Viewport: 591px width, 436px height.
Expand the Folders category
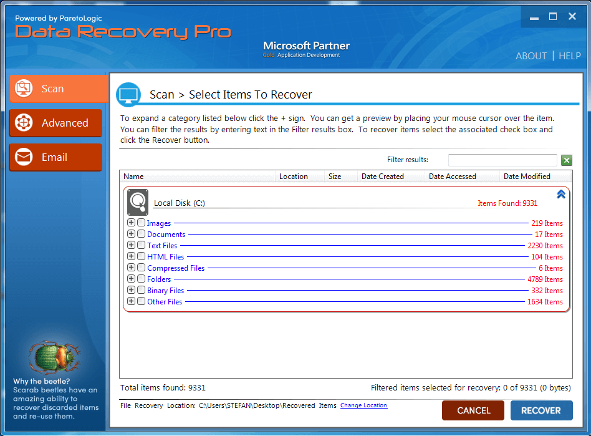click(131, 279)
